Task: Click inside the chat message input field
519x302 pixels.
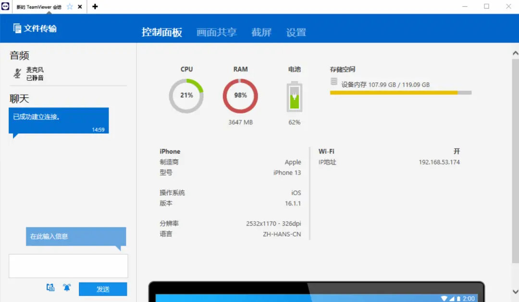Action: pyautogui.click(x=68, y=265)
